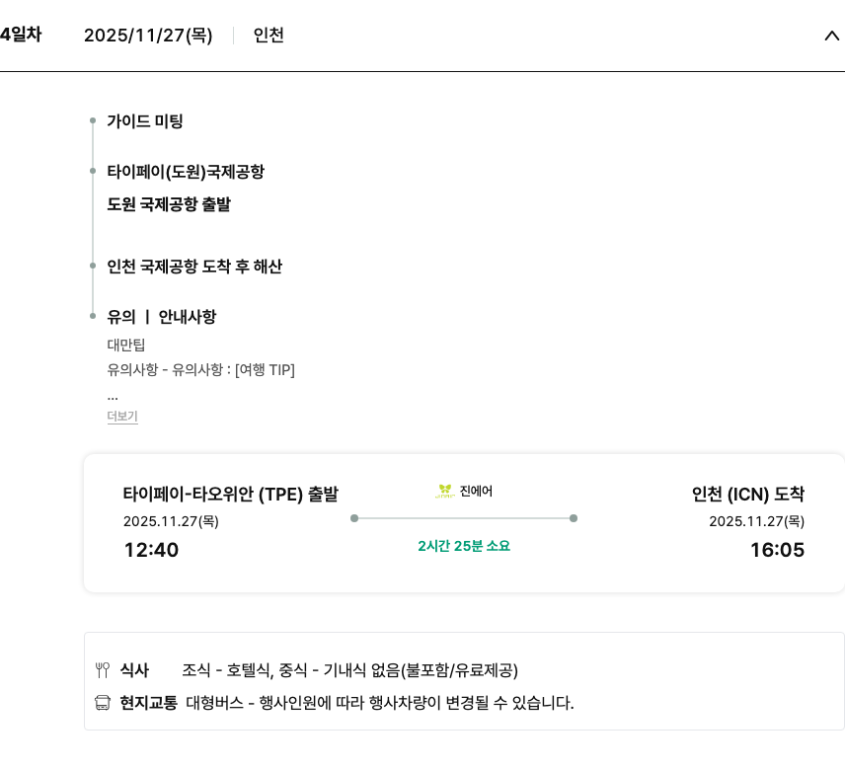The image size is (845, 770).
Task: Select the 타이페이(도원)국제공항 schedule item
Action: (186, 172)
